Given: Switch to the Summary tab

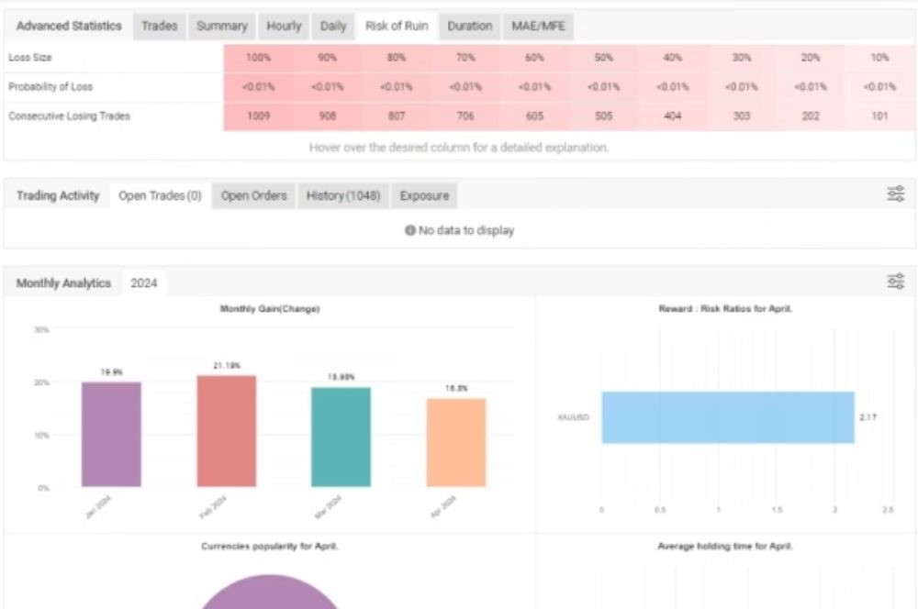Looking at the screenshot, I should click(x=221, y=27).
